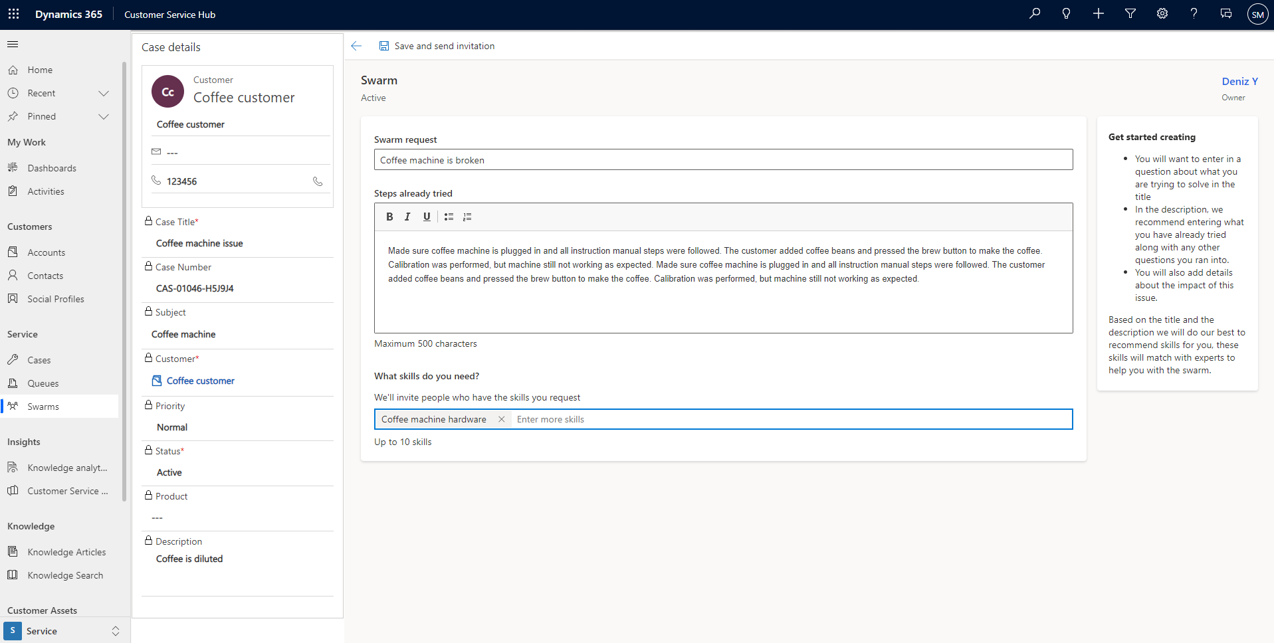The image size is (1274, 643).
Task: Click the Coffee customer name heading
Action: point(244,98)
